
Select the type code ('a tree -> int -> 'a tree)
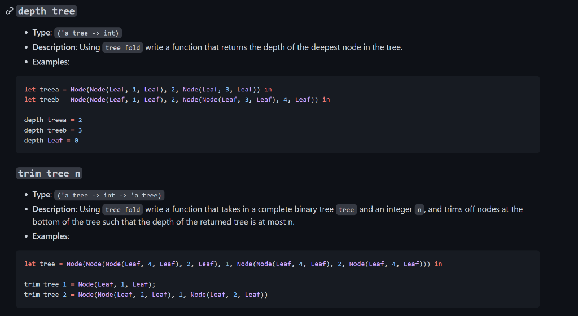point(109,195)
